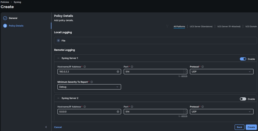Open info icon for Server 2 Hostname/IP Address
This screenshot has width=258, height=131.
point(85,107)
